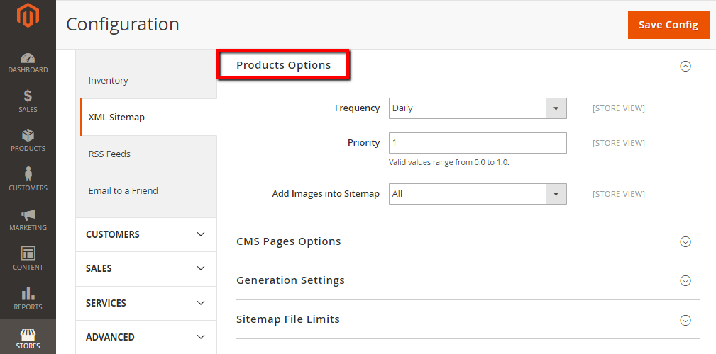This screenshot has width=716, height=354.
Task: Expand the CUSTOMERS configuration group
Action: tap(145, 234)
